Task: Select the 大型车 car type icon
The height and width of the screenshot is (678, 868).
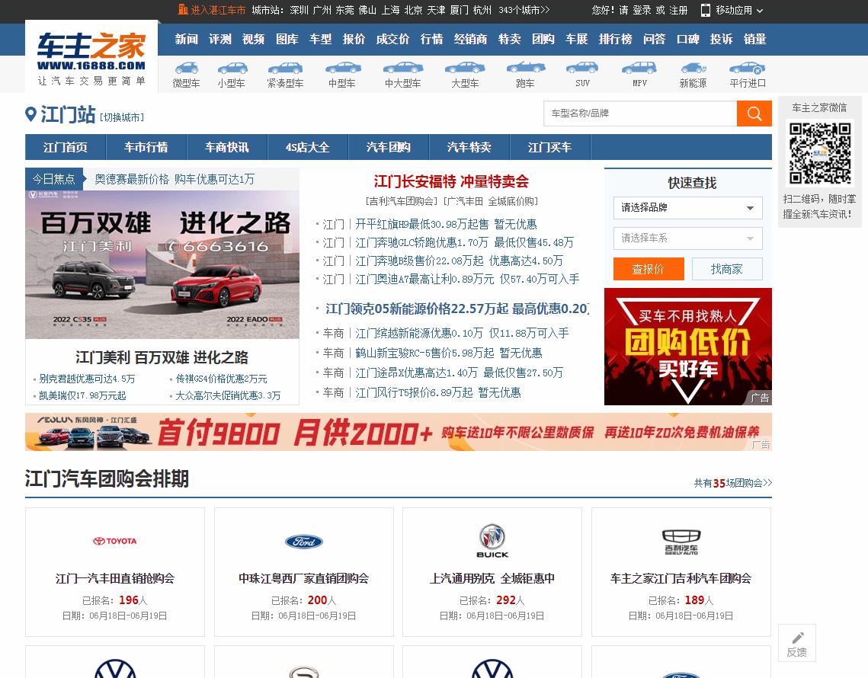Action: pos(464,69)
